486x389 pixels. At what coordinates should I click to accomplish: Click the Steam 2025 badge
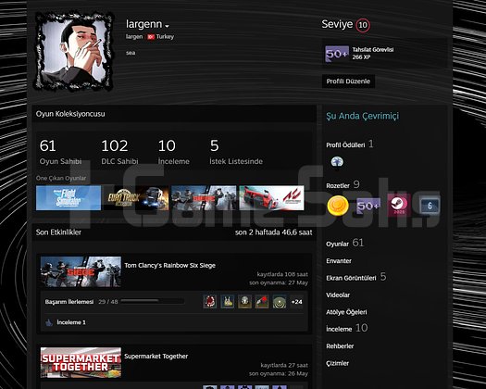[x=399, y=205]
